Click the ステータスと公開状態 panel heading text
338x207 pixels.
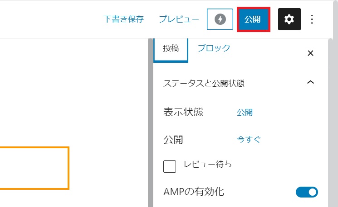coord(204,83)
